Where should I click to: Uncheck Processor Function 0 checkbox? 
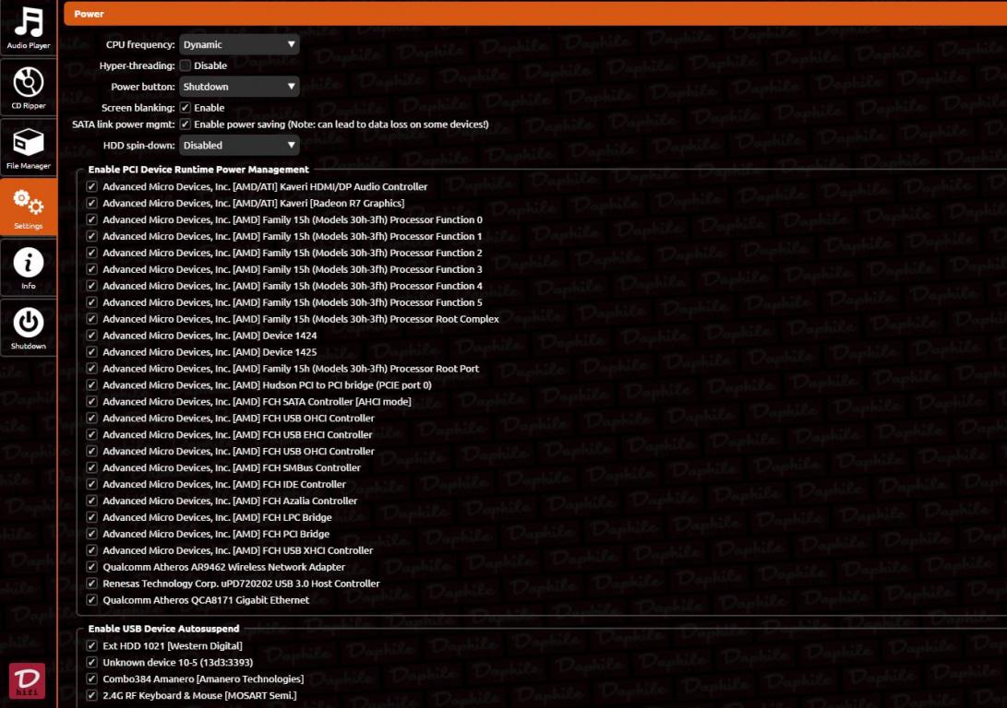click(91, 220)
